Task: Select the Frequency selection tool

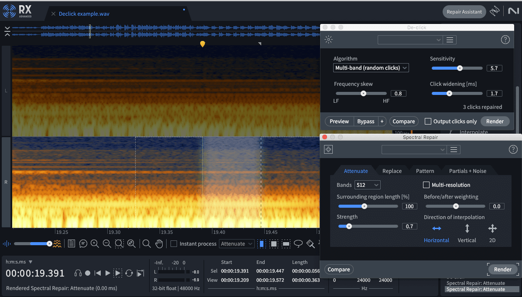Action: coord(286,244)
